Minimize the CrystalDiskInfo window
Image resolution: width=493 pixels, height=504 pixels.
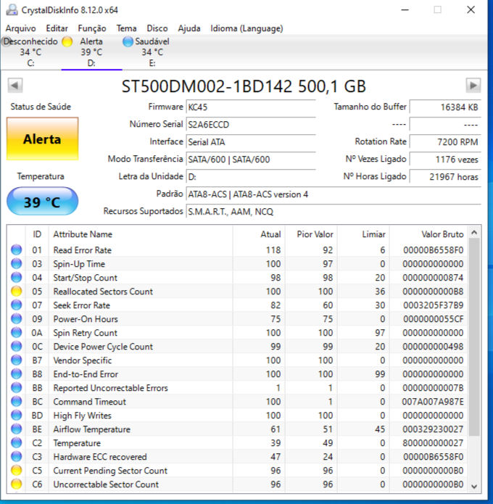click(405, 10)
